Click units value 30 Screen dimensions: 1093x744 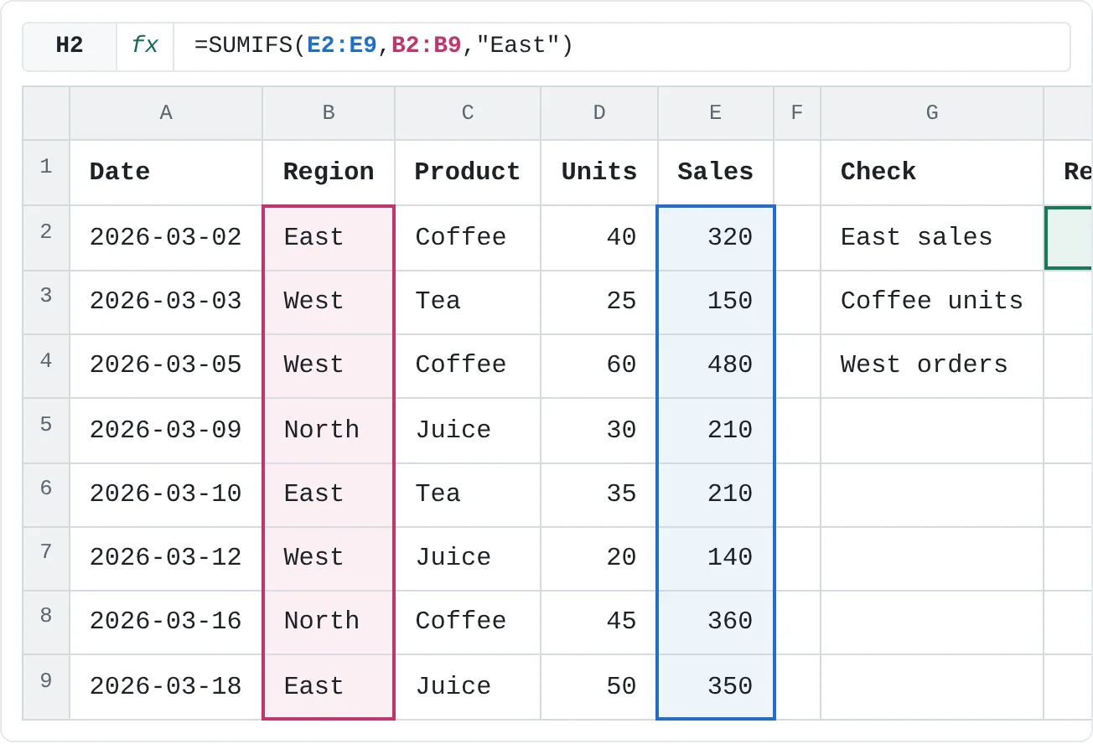click(599, 430)
